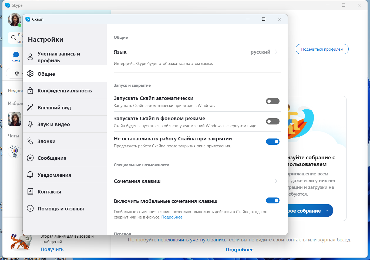Switch to the Чаты tab icon
This screenshot has height=260, width=370.
pos(16,55)
